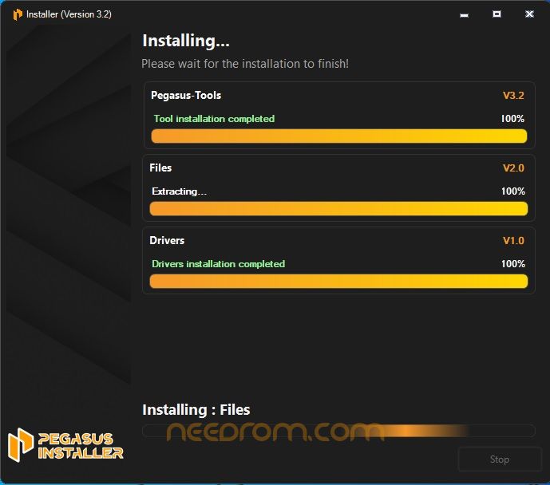Click the V3.2 version label
The image size is (550, 485).
[513, 96]
